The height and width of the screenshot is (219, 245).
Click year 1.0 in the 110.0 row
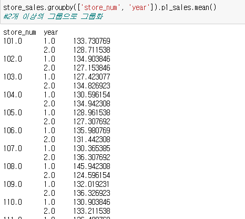point(49,202)
